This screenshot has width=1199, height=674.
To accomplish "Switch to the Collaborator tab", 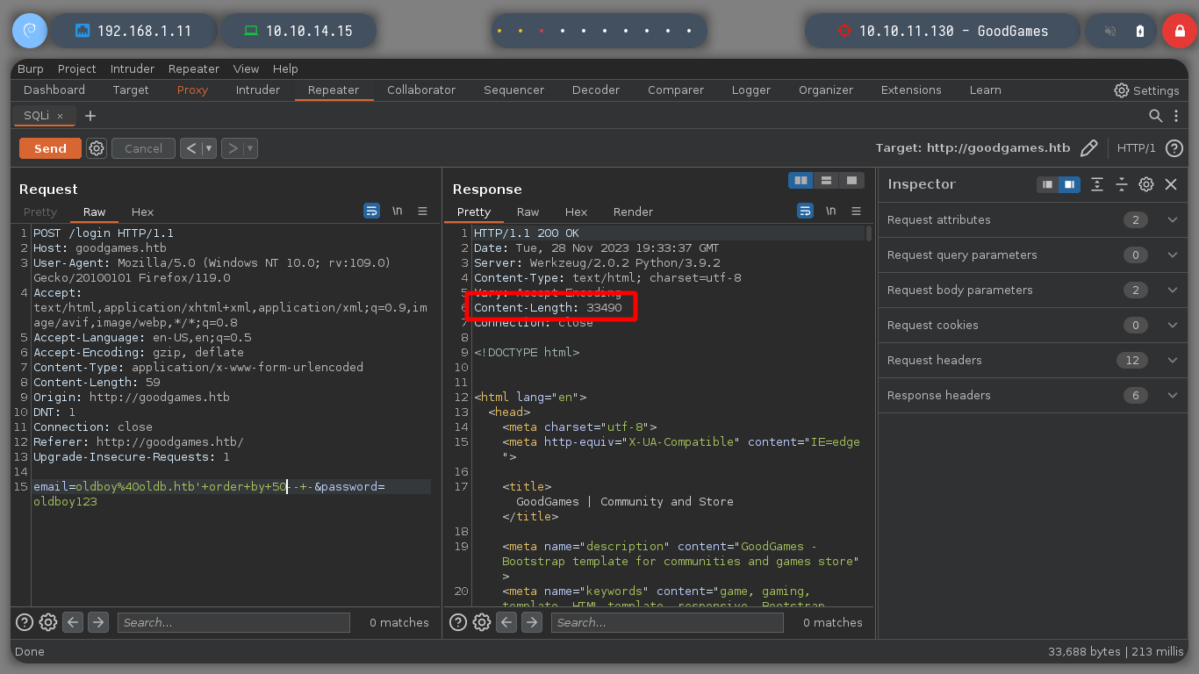I will coord(421,90).
